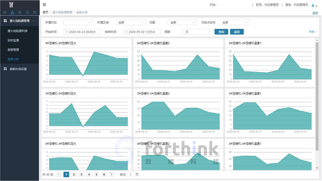
Task: Collapse filter panel using 收起 link
Action: tap(313, 32)
